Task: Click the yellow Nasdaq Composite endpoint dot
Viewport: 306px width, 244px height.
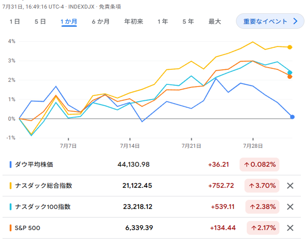Action: point(290,47)
